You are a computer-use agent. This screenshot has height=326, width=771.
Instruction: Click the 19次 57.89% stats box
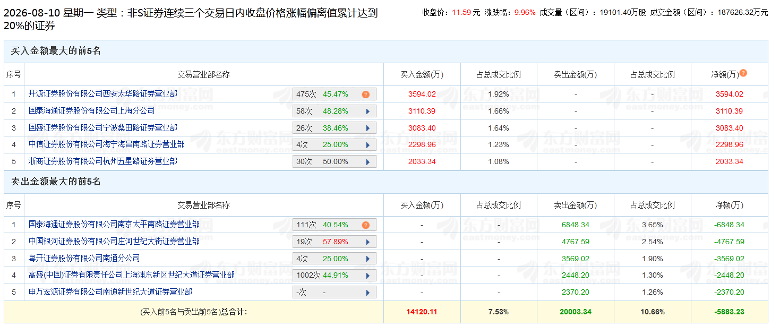tap(335, 242)
